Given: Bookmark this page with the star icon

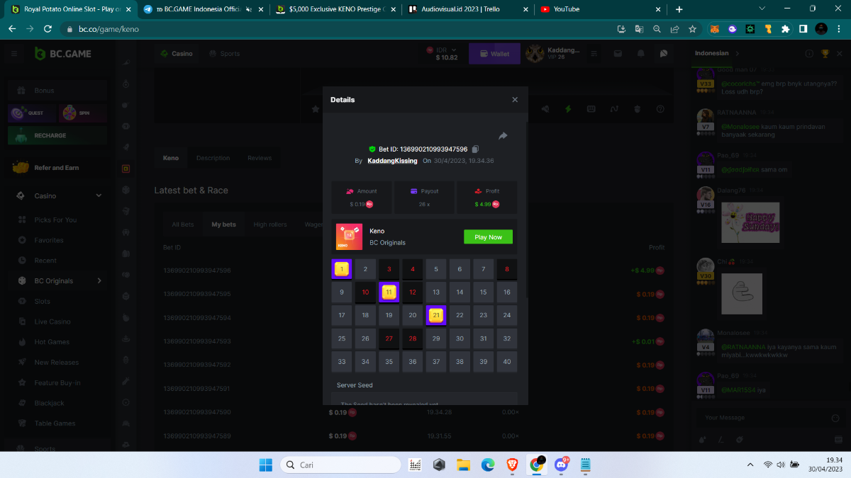Looking at the screenshot, I should pos(692,29).
